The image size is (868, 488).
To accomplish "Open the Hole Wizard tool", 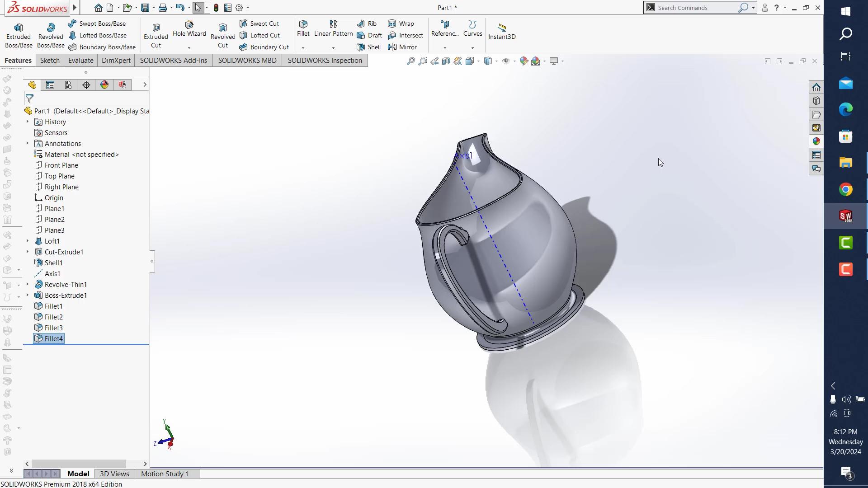I will point(189,28).
